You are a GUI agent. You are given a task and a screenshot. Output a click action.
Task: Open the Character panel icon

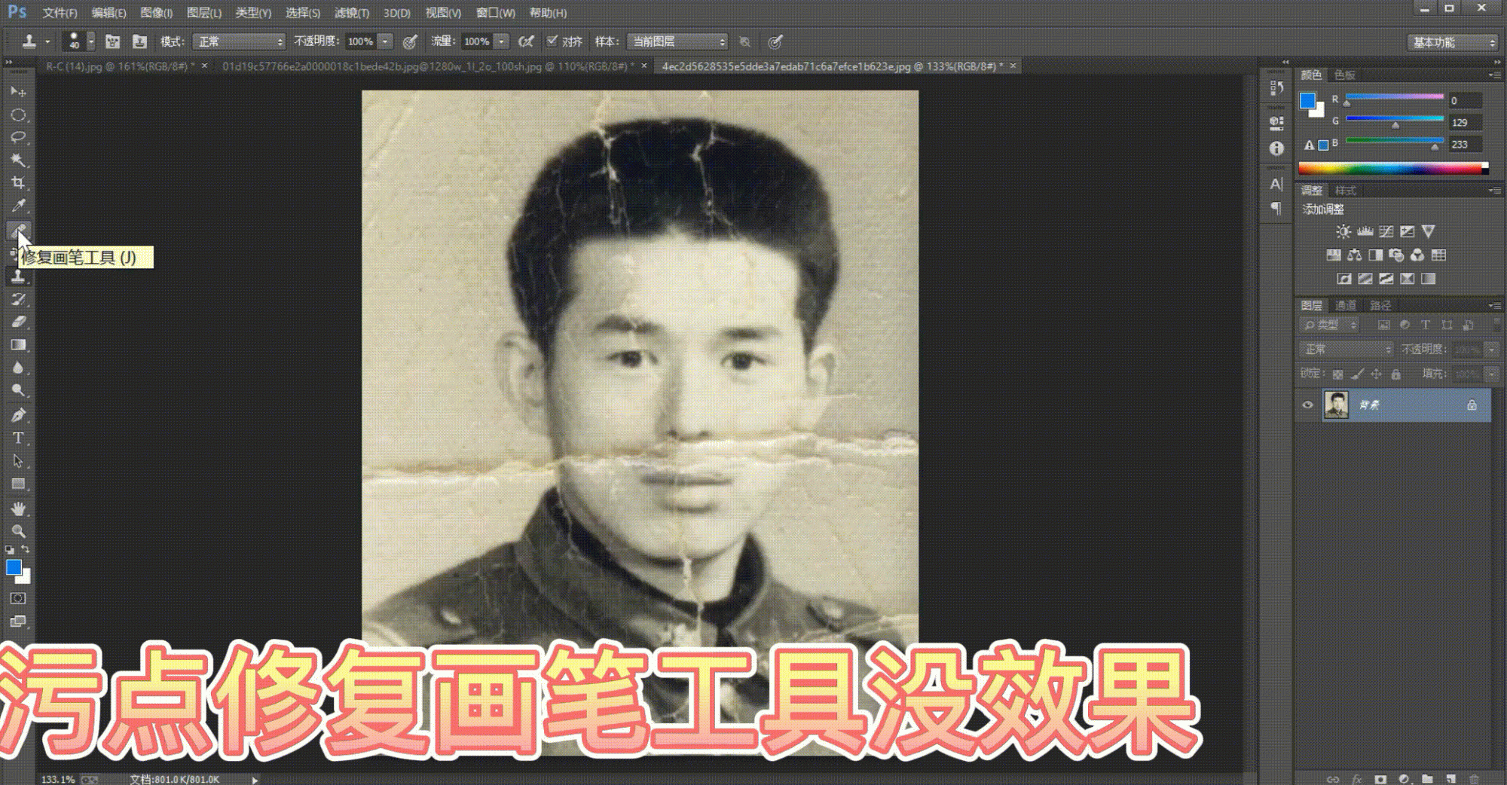(1276, 184)
